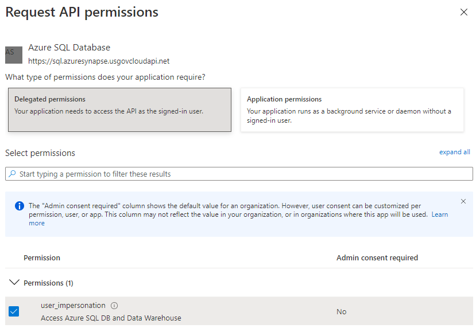Click the "expand all" link
This screenshot has height=328, width=476.
click(454, 152)
